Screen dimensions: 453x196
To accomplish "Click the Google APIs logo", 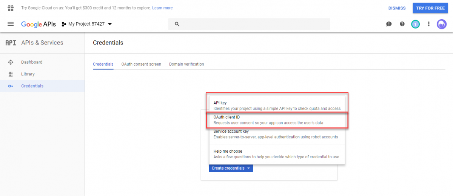I will pos(39,24).
